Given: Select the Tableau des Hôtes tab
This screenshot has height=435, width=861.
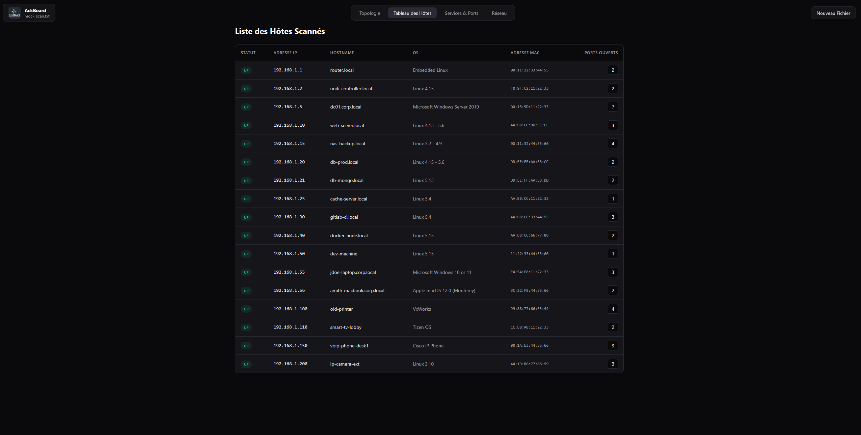Looking at the screenshot, I should click(412, 13).
